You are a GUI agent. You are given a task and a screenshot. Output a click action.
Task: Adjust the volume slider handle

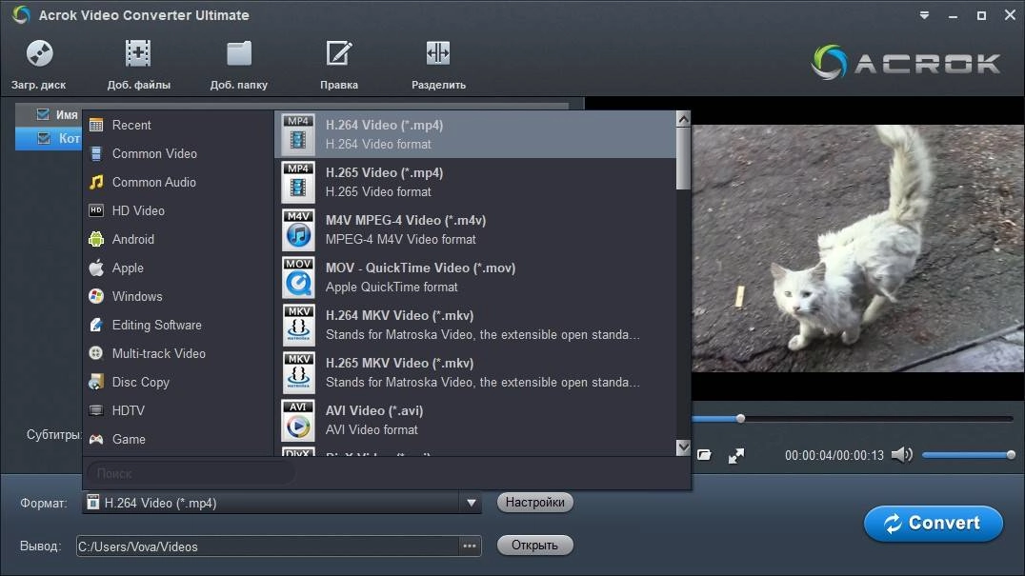1011,454
